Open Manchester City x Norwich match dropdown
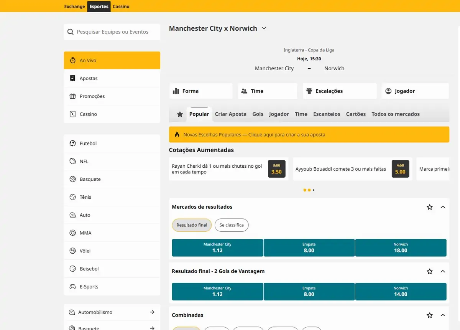 click(x=264, y=28)
